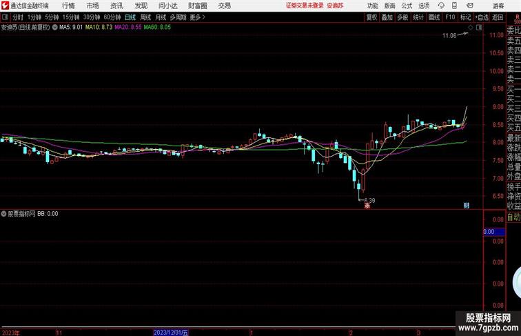This screenshot has height=336, width=521.
Task: Click the MA10: 8.73 indicator label
Action: pos(99,28)
